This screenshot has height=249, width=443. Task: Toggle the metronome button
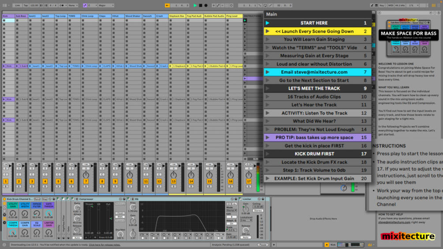[x=62, y=5]
